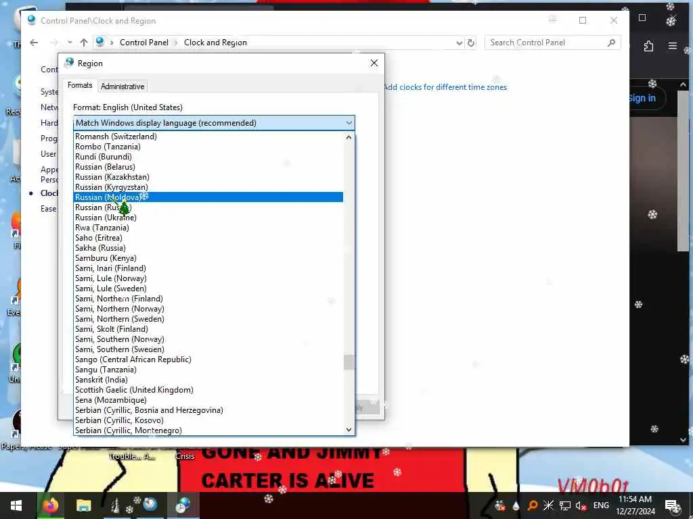This screenshot has height=519, width=693.
Task: Select Samburu (Kenya)
Action: point(208,258)
